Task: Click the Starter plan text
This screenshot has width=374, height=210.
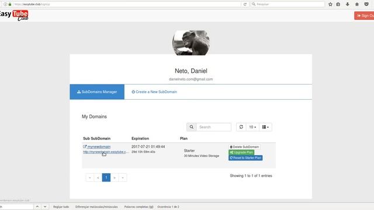Action: click(189, 150)
